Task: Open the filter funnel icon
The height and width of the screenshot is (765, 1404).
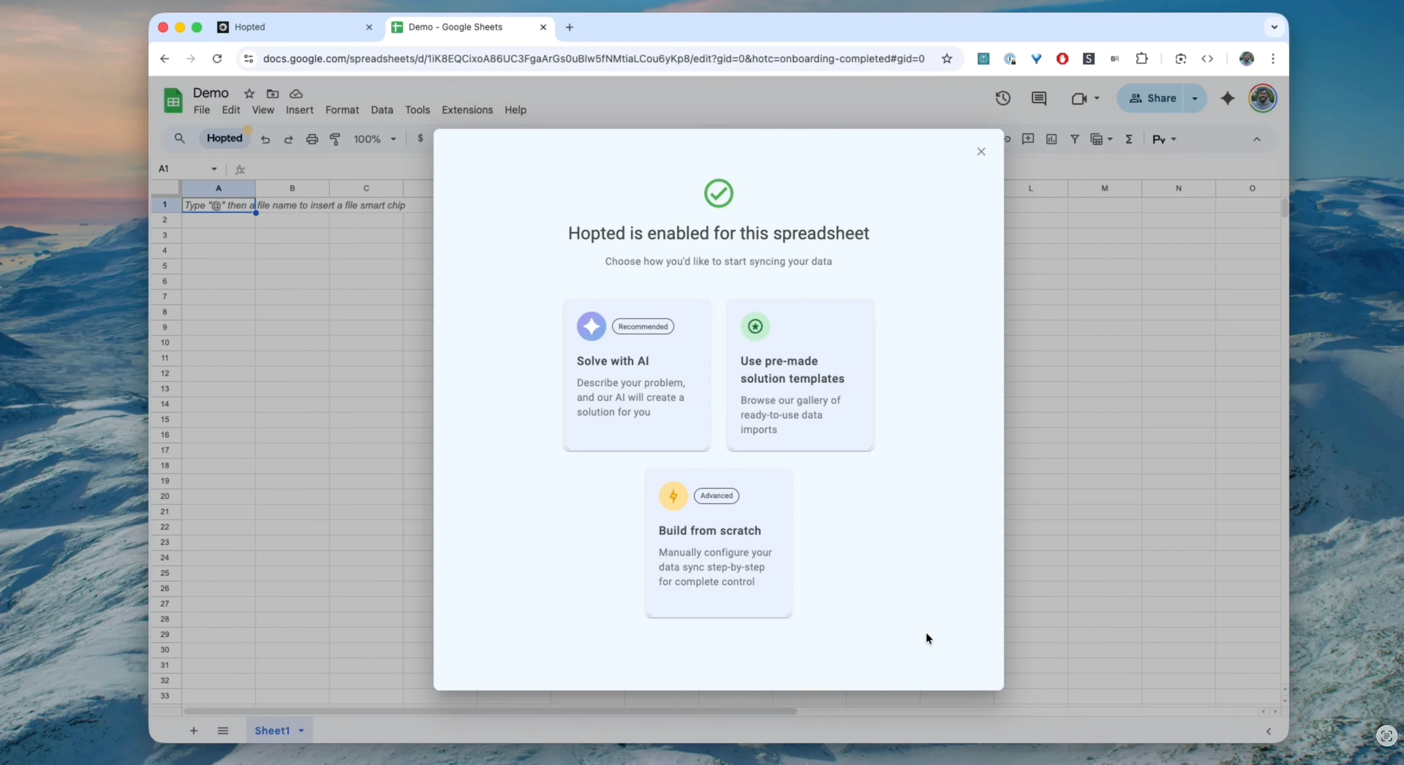Action: [1074, 139]
